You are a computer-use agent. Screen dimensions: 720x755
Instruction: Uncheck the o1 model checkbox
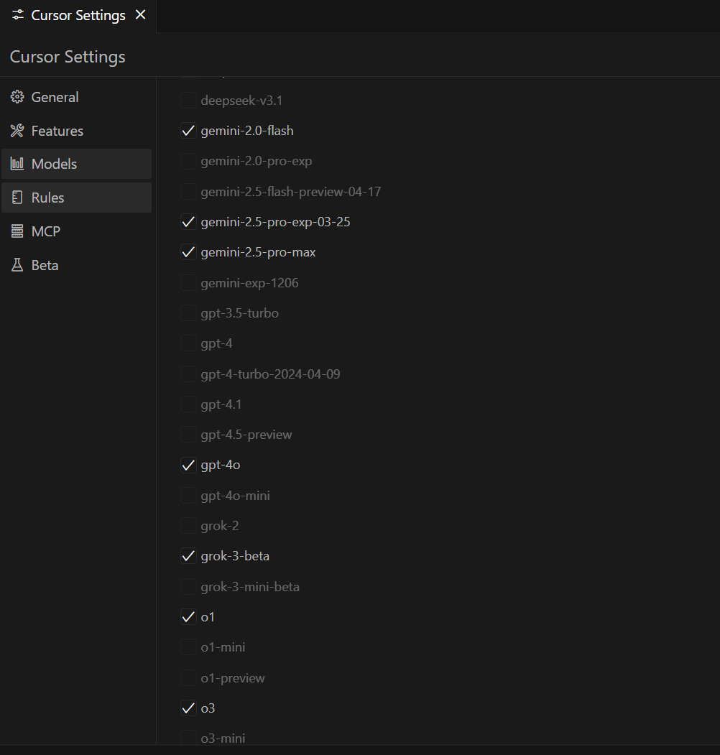tap(188, 617)
